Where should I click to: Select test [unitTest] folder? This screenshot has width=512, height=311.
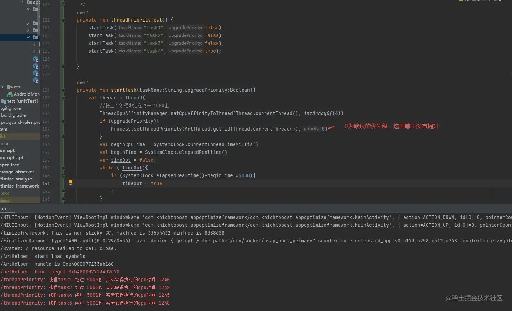(22, 101)
